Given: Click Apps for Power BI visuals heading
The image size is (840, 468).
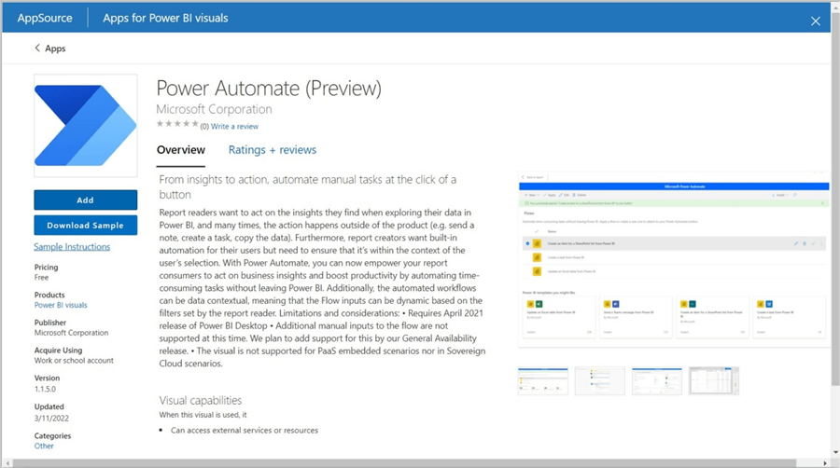Looking at the screenshot, I should [165, 19].
